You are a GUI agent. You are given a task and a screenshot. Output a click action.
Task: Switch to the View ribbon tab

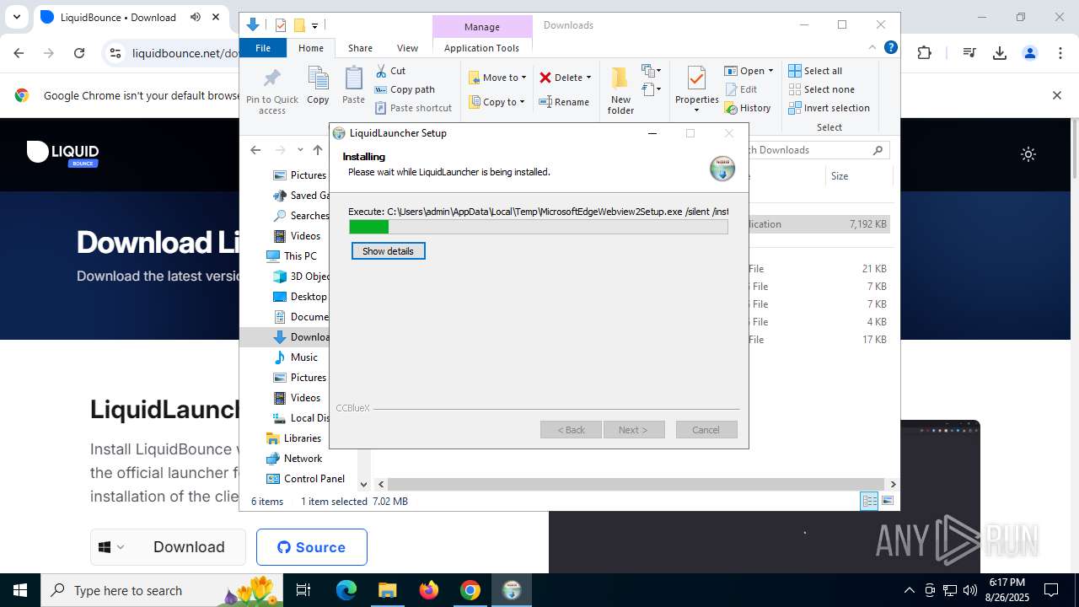[407, 48]
